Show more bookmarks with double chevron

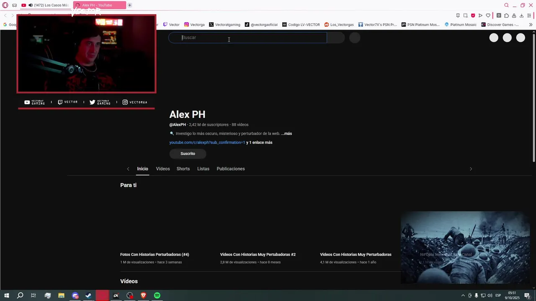[531, 25]
